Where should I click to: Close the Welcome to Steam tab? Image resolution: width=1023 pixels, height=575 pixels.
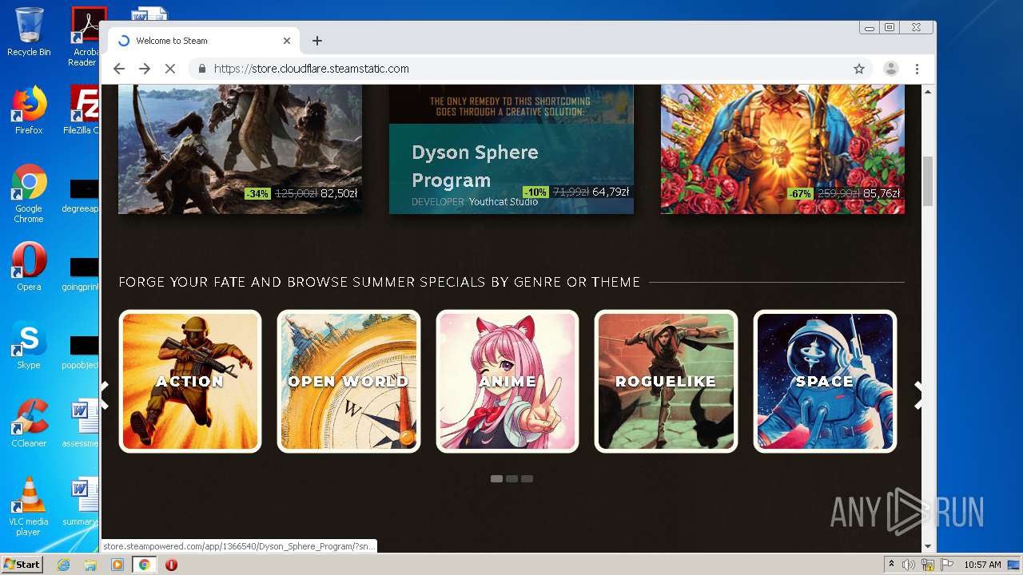[x=287, y=41]
